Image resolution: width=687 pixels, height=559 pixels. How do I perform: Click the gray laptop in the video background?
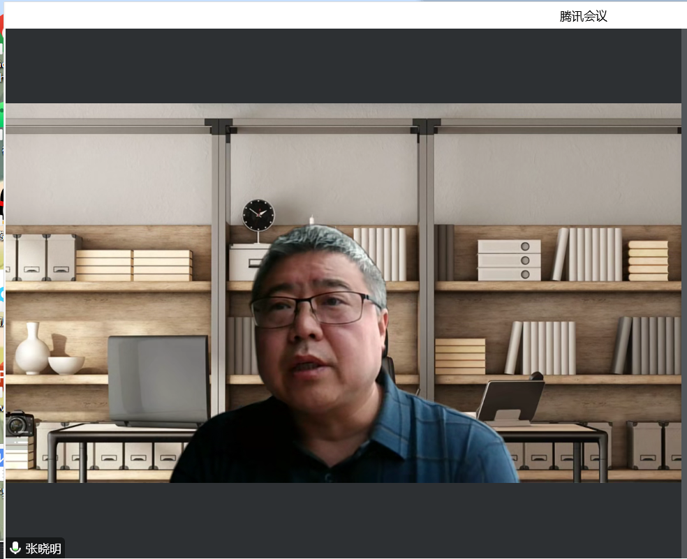click(158, 380)
